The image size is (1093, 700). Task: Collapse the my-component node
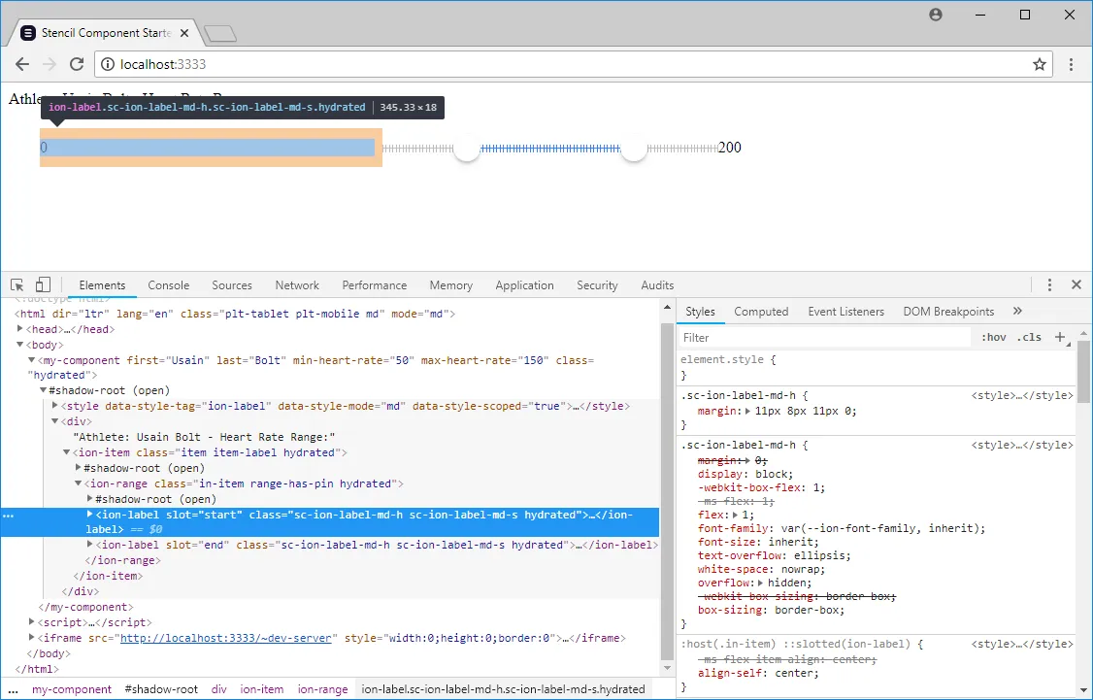pyautogui.click(x=31, y=360)
